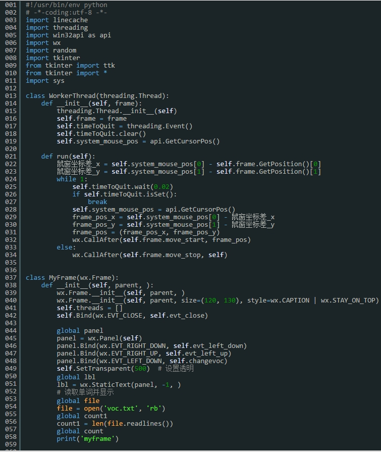381x452 pixels.
Task: Click the shebang line at the top
Action: (67, 5)
